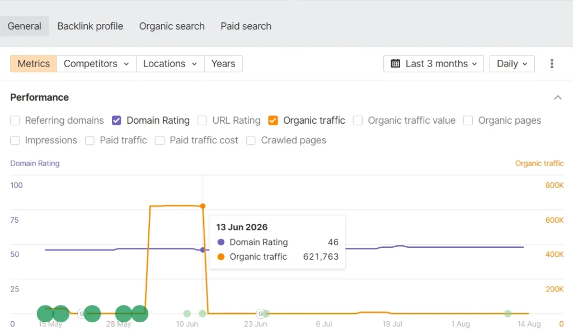Viewport: 573px width, 334px height.
Task: Click the orange data point on 13 Jun peak
Action: click(x=203, y=206)
